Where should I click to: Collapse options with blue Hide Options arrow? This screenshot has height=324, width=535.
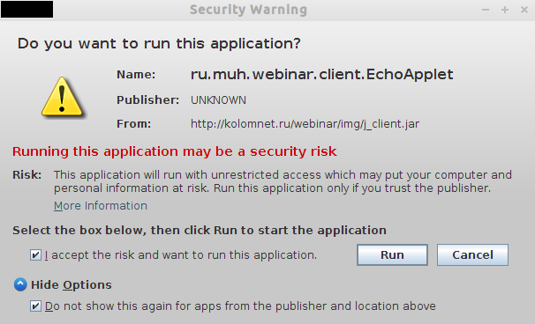[20, 284]
